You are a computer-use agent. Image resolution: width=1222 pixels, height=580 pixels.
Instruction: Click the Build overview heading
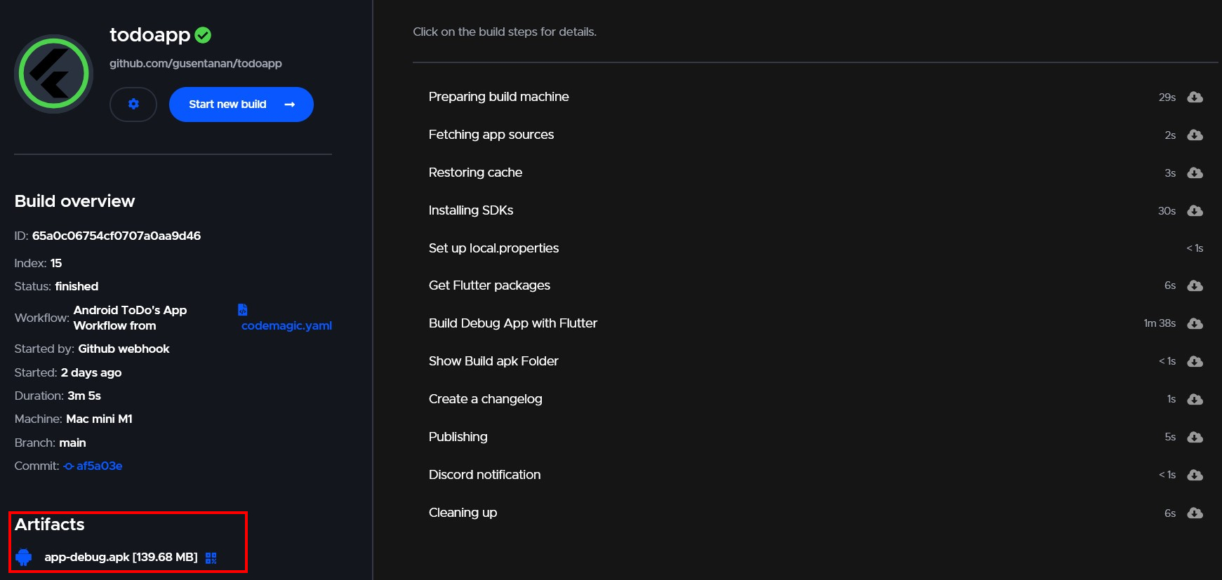point(75,201)
